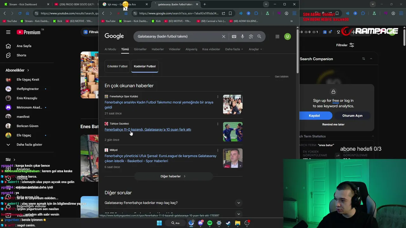Clear the Google search box text
This screenshot has width=406, height=228.
pyautogui.click(x=224, y=36)
